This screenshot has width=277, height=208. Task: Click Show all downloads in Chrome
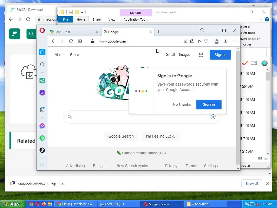click(252, 184)
